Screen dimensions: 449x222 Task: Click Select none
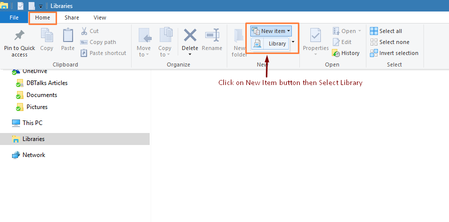(x=389, y=42)
